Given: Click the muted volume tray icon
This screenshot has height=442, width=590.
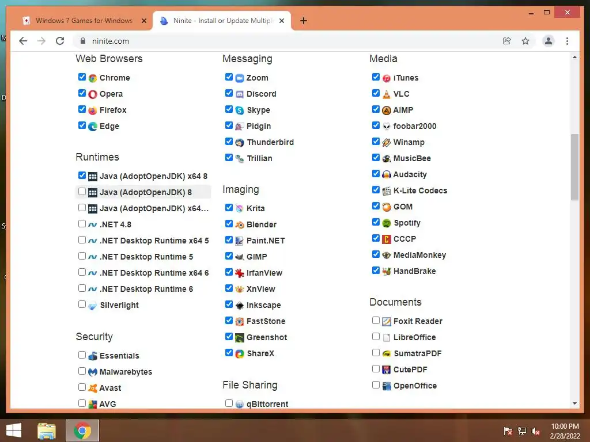Looking at the screenshot, I should pyautogui.click(x=536, y=431).
